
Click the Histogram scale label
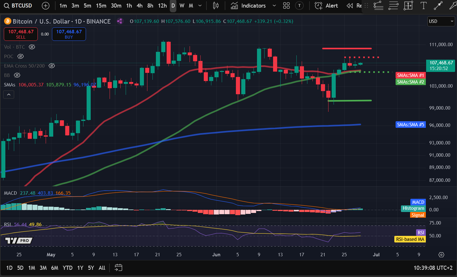pos(413,208)
